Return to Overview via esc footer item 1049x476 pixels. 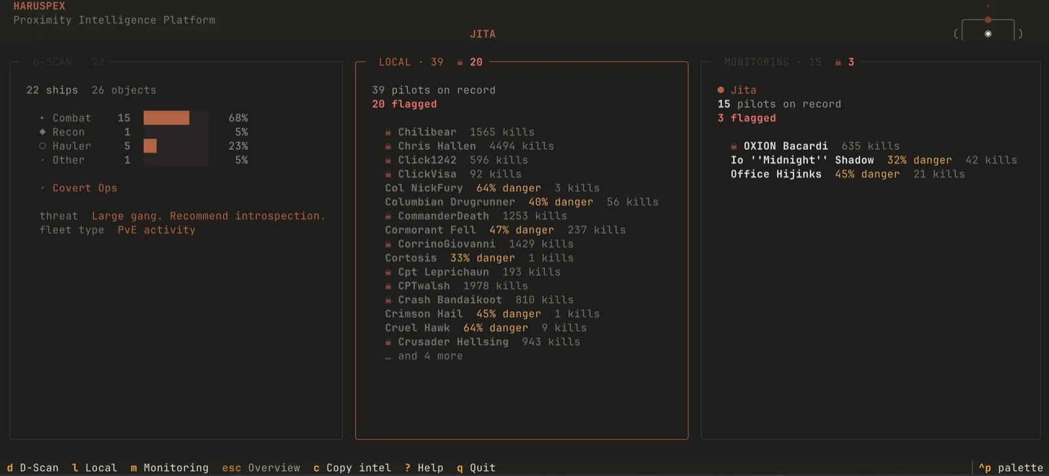[261, 467]
